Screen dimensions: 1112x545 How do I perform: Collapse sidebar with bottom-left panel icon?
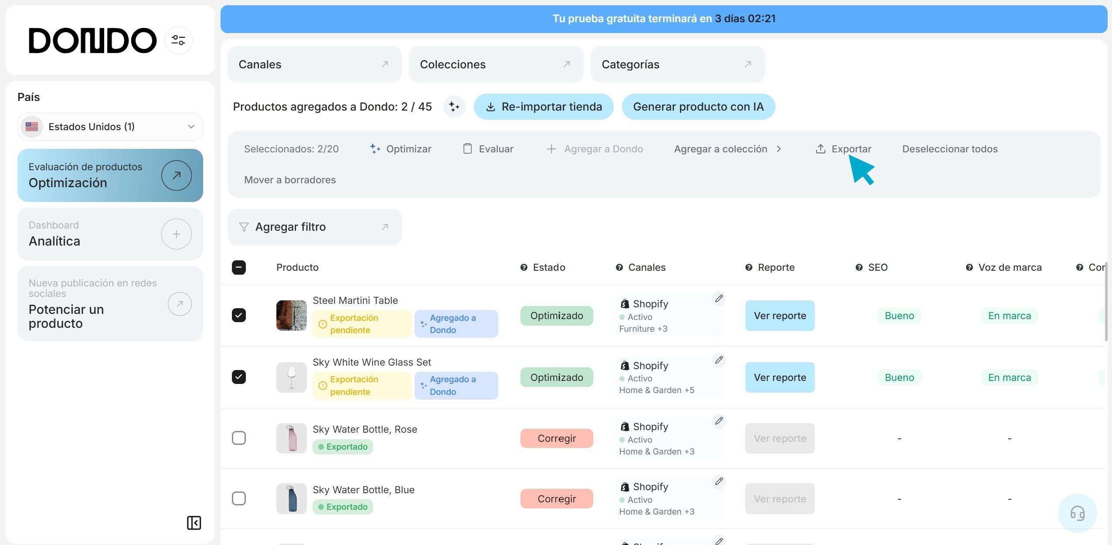pyautogui.click(x=194, y=522)
